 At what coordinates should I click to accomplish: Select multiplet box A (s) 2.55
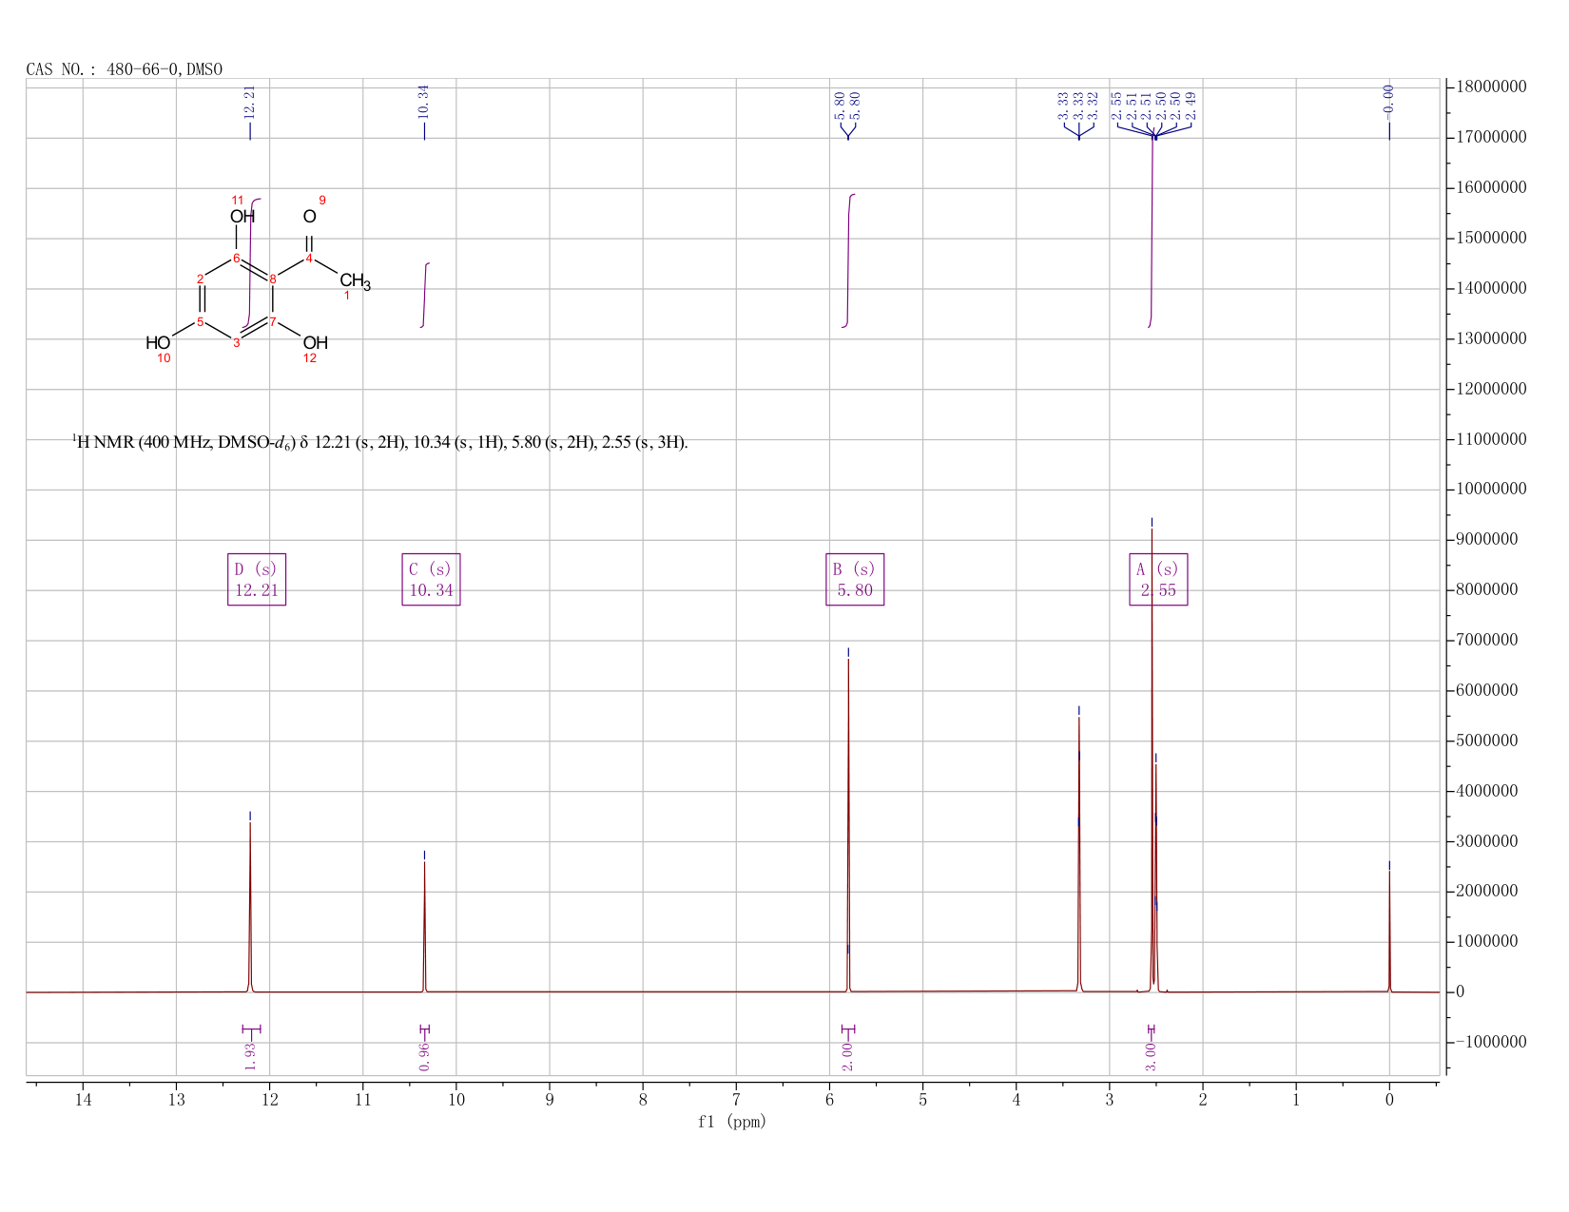[1158, 579]
